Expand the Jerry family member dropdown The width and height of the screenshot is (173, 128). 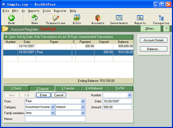[x=53, y=113]
